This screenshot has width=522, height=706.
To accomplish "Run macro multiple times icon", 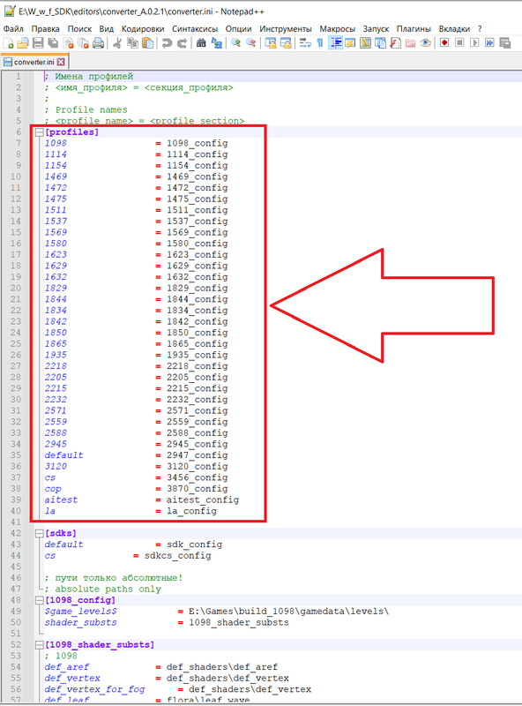I will [x=489, y=42].
